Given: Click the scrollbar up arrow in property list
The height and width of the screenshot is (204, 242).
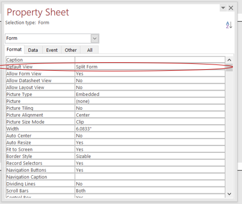Looking at the screenshot, I should click(x=229, y=60).
